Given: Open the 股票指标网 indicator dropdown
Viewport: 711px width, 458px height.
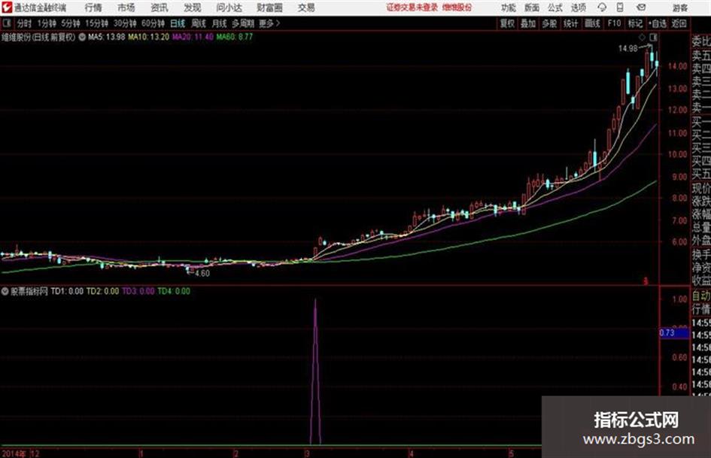Looking at the screenshot, I should pyautogui.click(x=5, y=291).
